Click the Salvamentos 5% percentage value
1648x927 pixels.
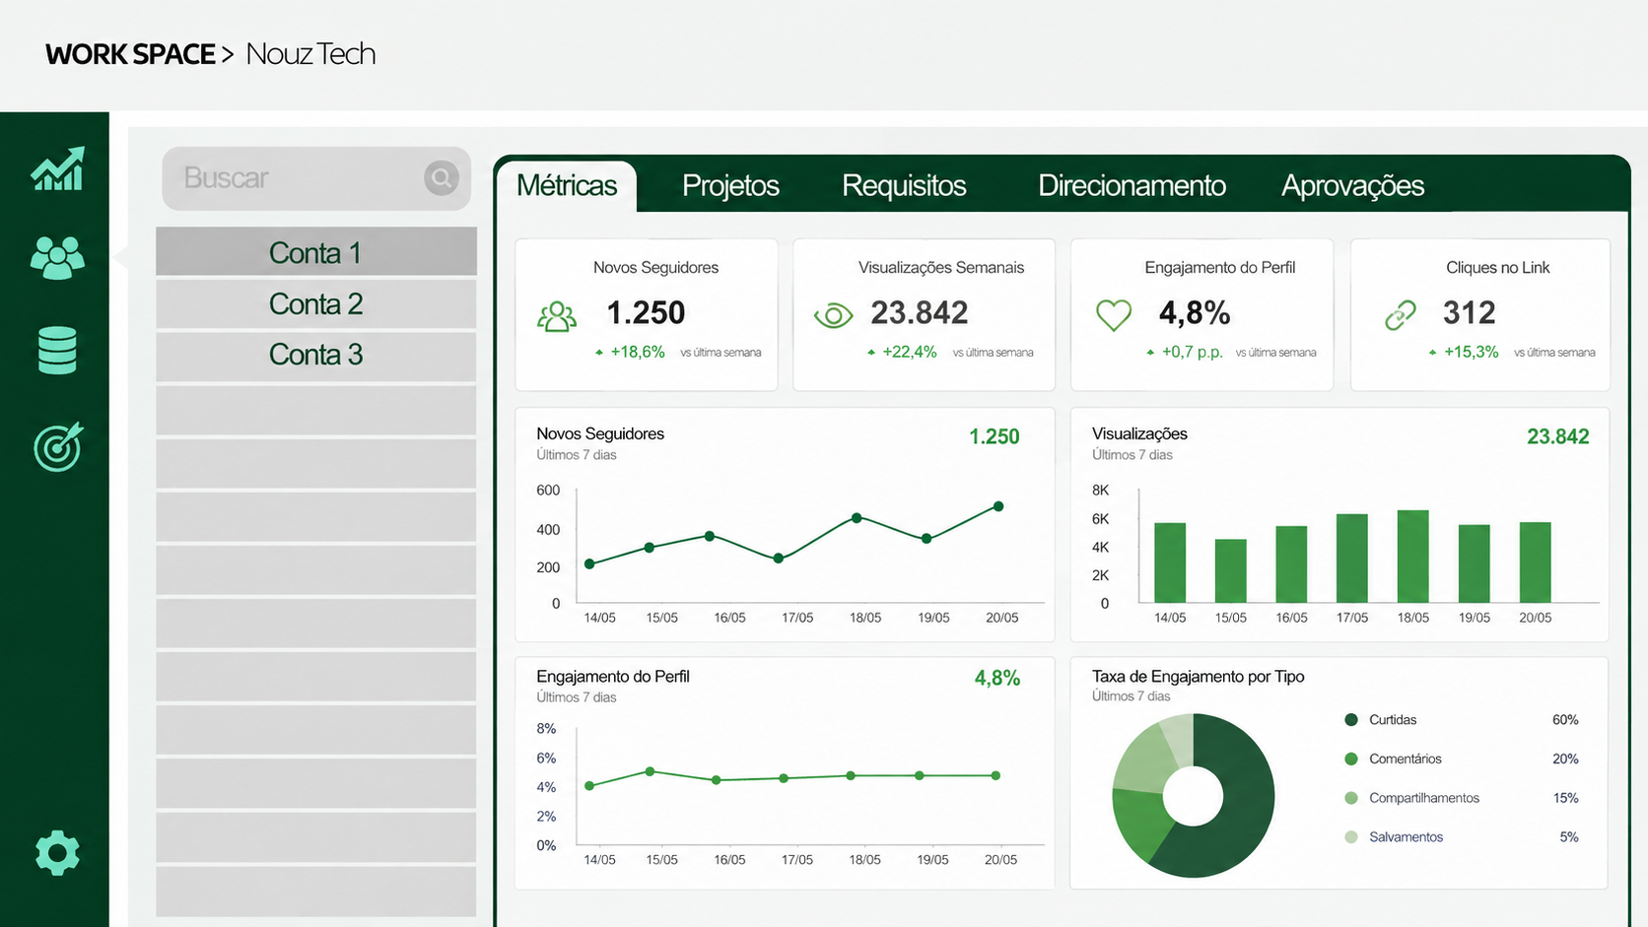coord(1569,837)
